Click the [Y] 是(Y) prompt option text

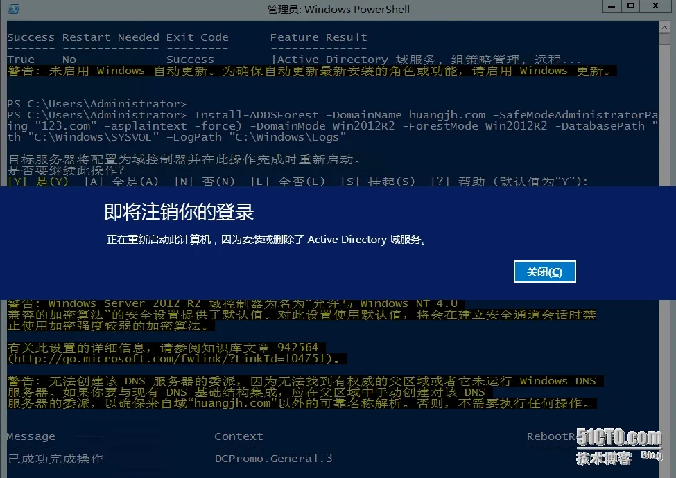(x=38, y=182)
